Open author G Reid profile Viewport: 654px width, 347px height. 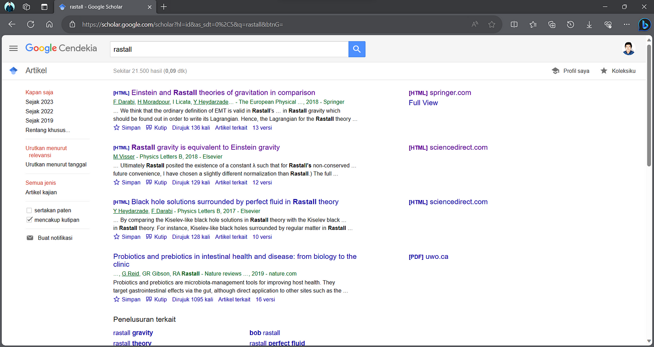(130, 274)
